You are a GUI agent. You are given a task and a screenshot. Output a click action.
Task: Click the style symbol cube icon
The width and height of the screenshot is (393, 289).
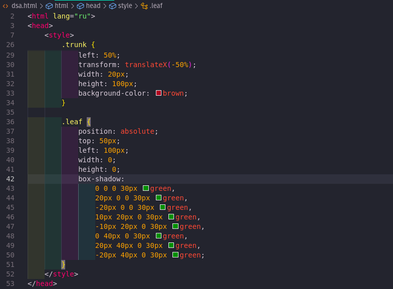112,6
